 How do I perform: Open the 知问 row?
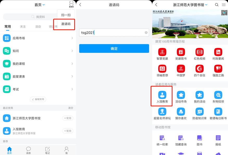point(38,51)
